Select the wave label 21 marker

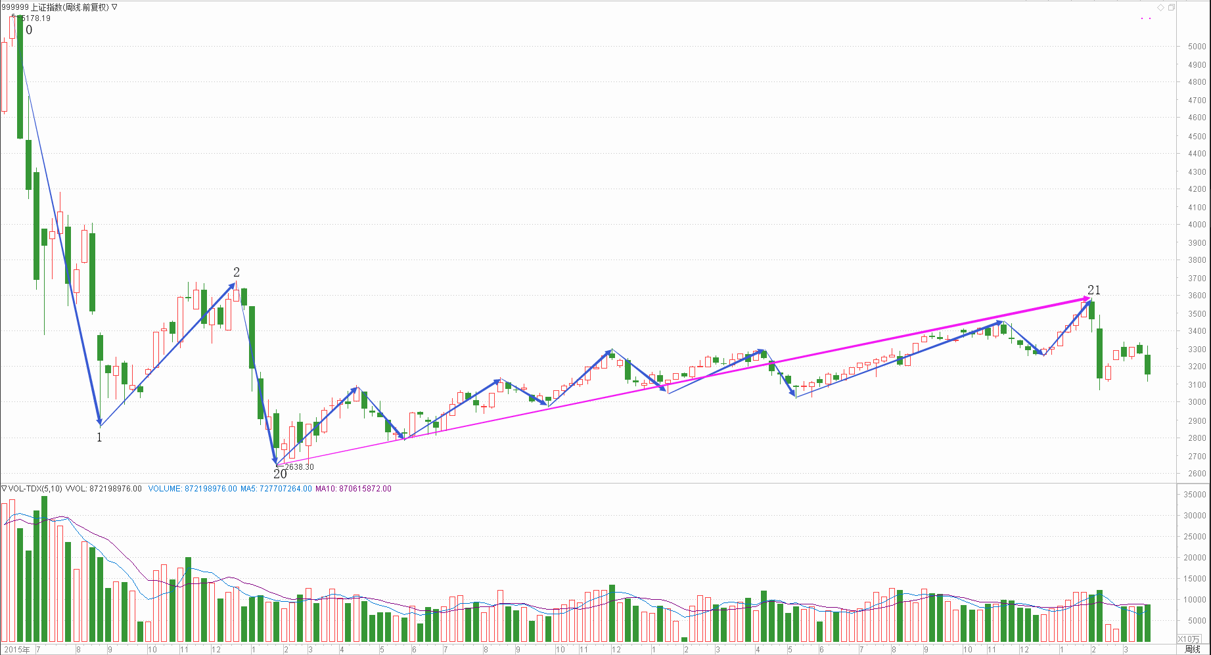coord(1093,290)
